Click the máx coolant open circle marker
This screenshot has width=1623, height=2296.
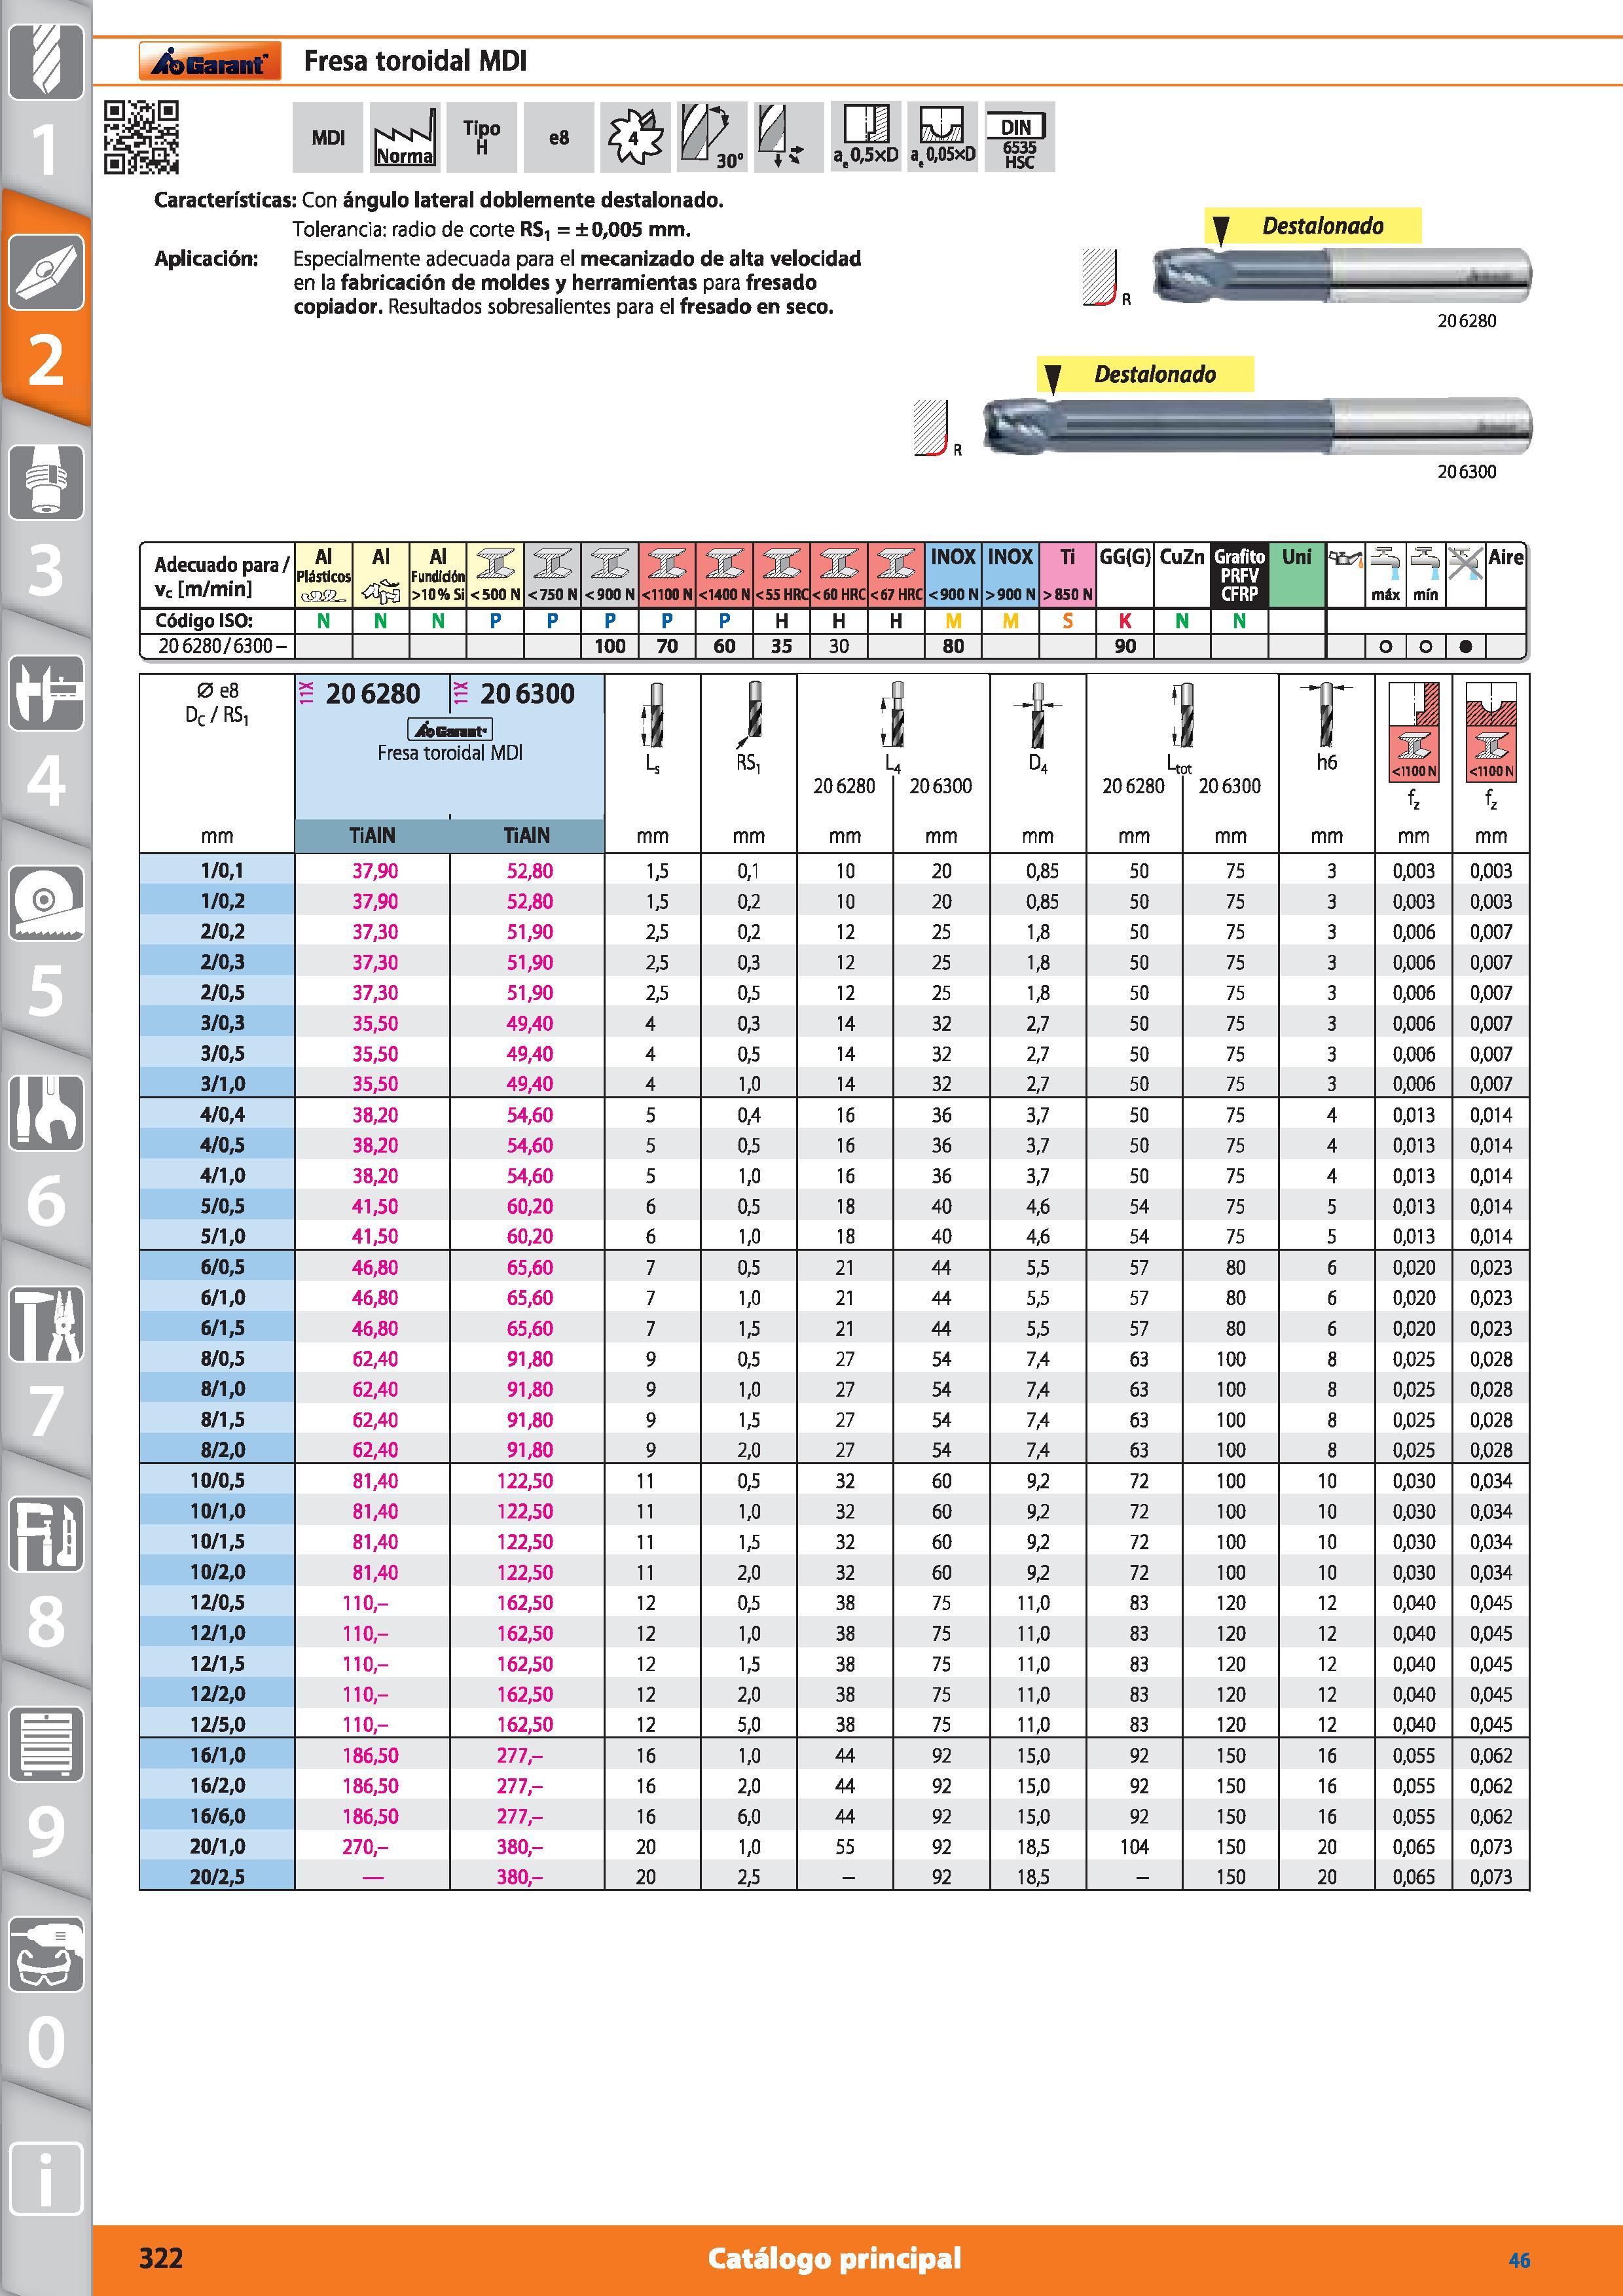point(1385,646)
